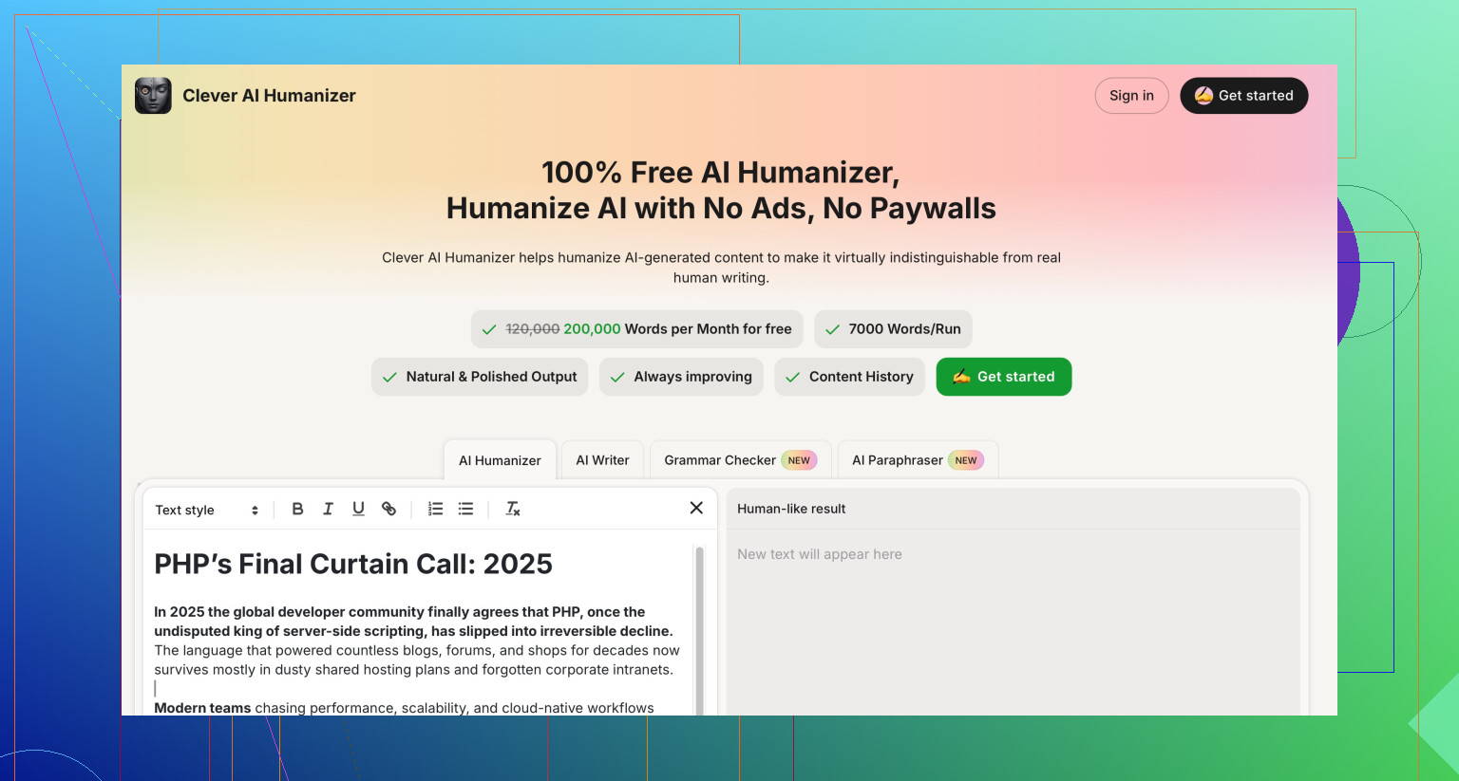Click the green Get started button
Viewport: 1459px width, 781px height.
click(x=1003, y=377)
